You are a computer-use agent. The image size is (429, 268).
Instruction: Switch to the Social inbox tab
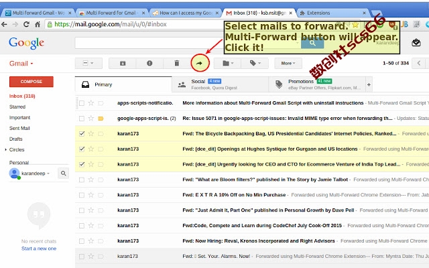(220, 84)
